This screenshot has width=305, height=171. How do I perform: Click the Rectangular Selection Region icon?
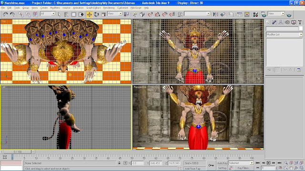coord(74,14)
